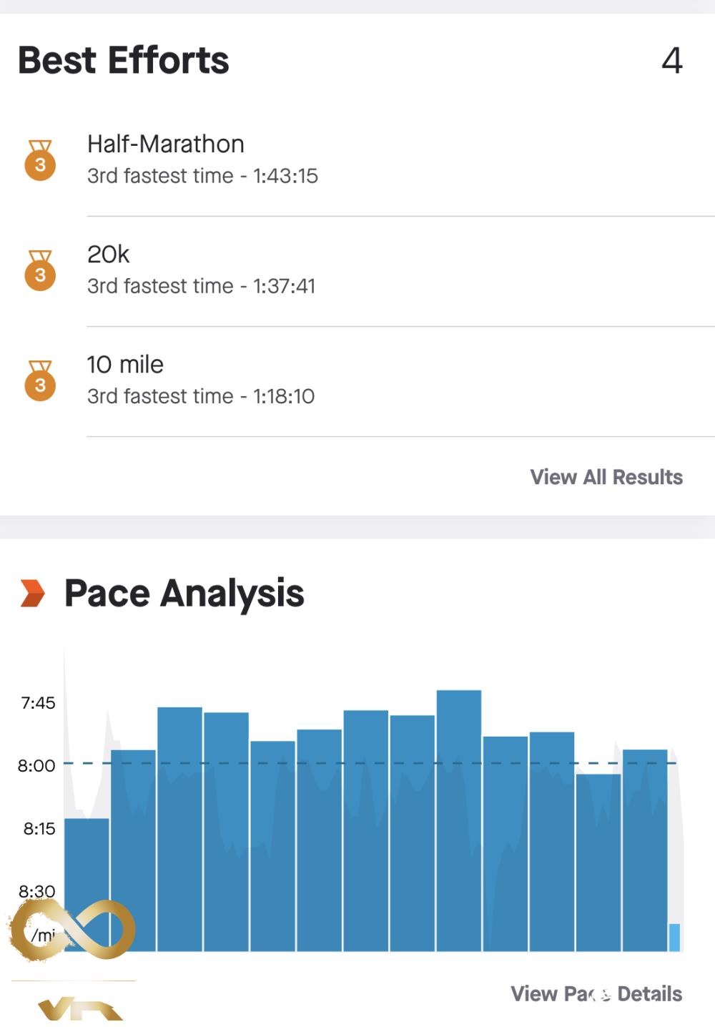Tap the time 1:43:15 under Half-Marathon
Image resolution: width=715 pixels, height=1027 pixels.
(x=285, y=176)
